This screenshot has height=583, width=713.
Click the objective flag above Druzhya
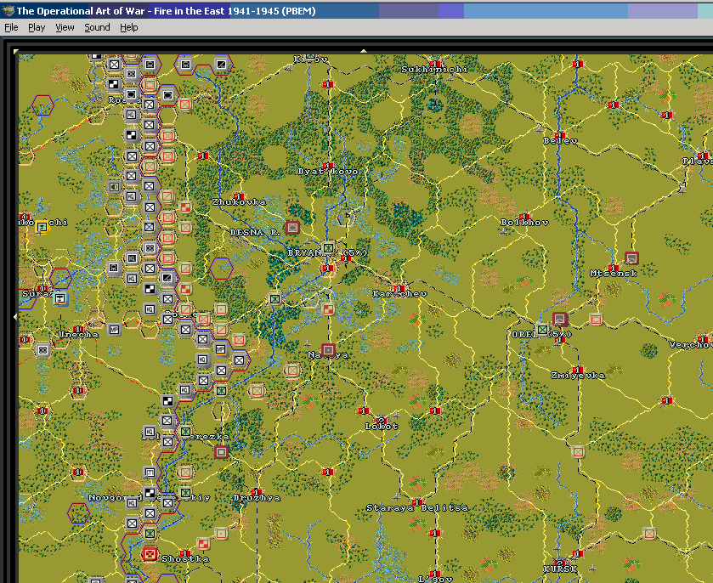coord(257,492)
